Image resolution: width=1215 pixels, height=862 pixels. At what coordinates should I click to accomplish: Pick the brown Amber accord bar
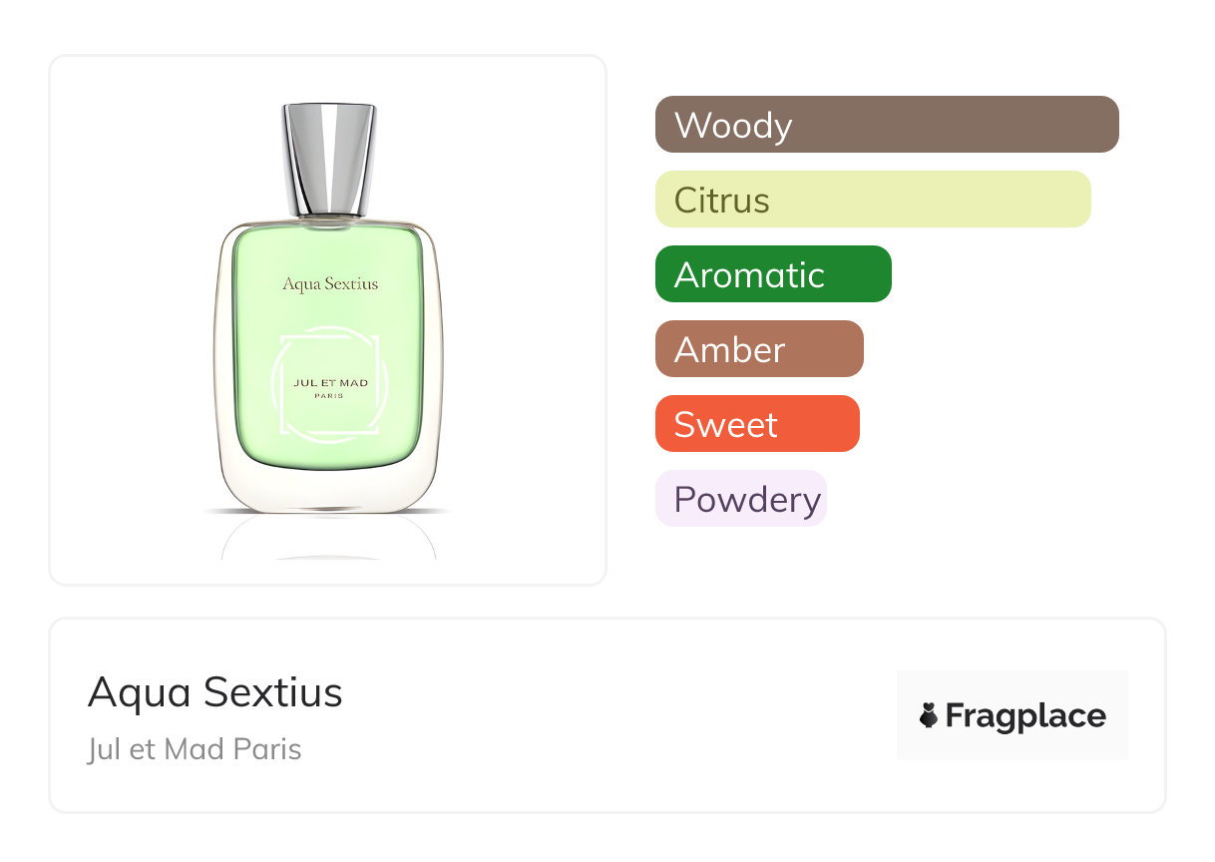pos(759,349)
